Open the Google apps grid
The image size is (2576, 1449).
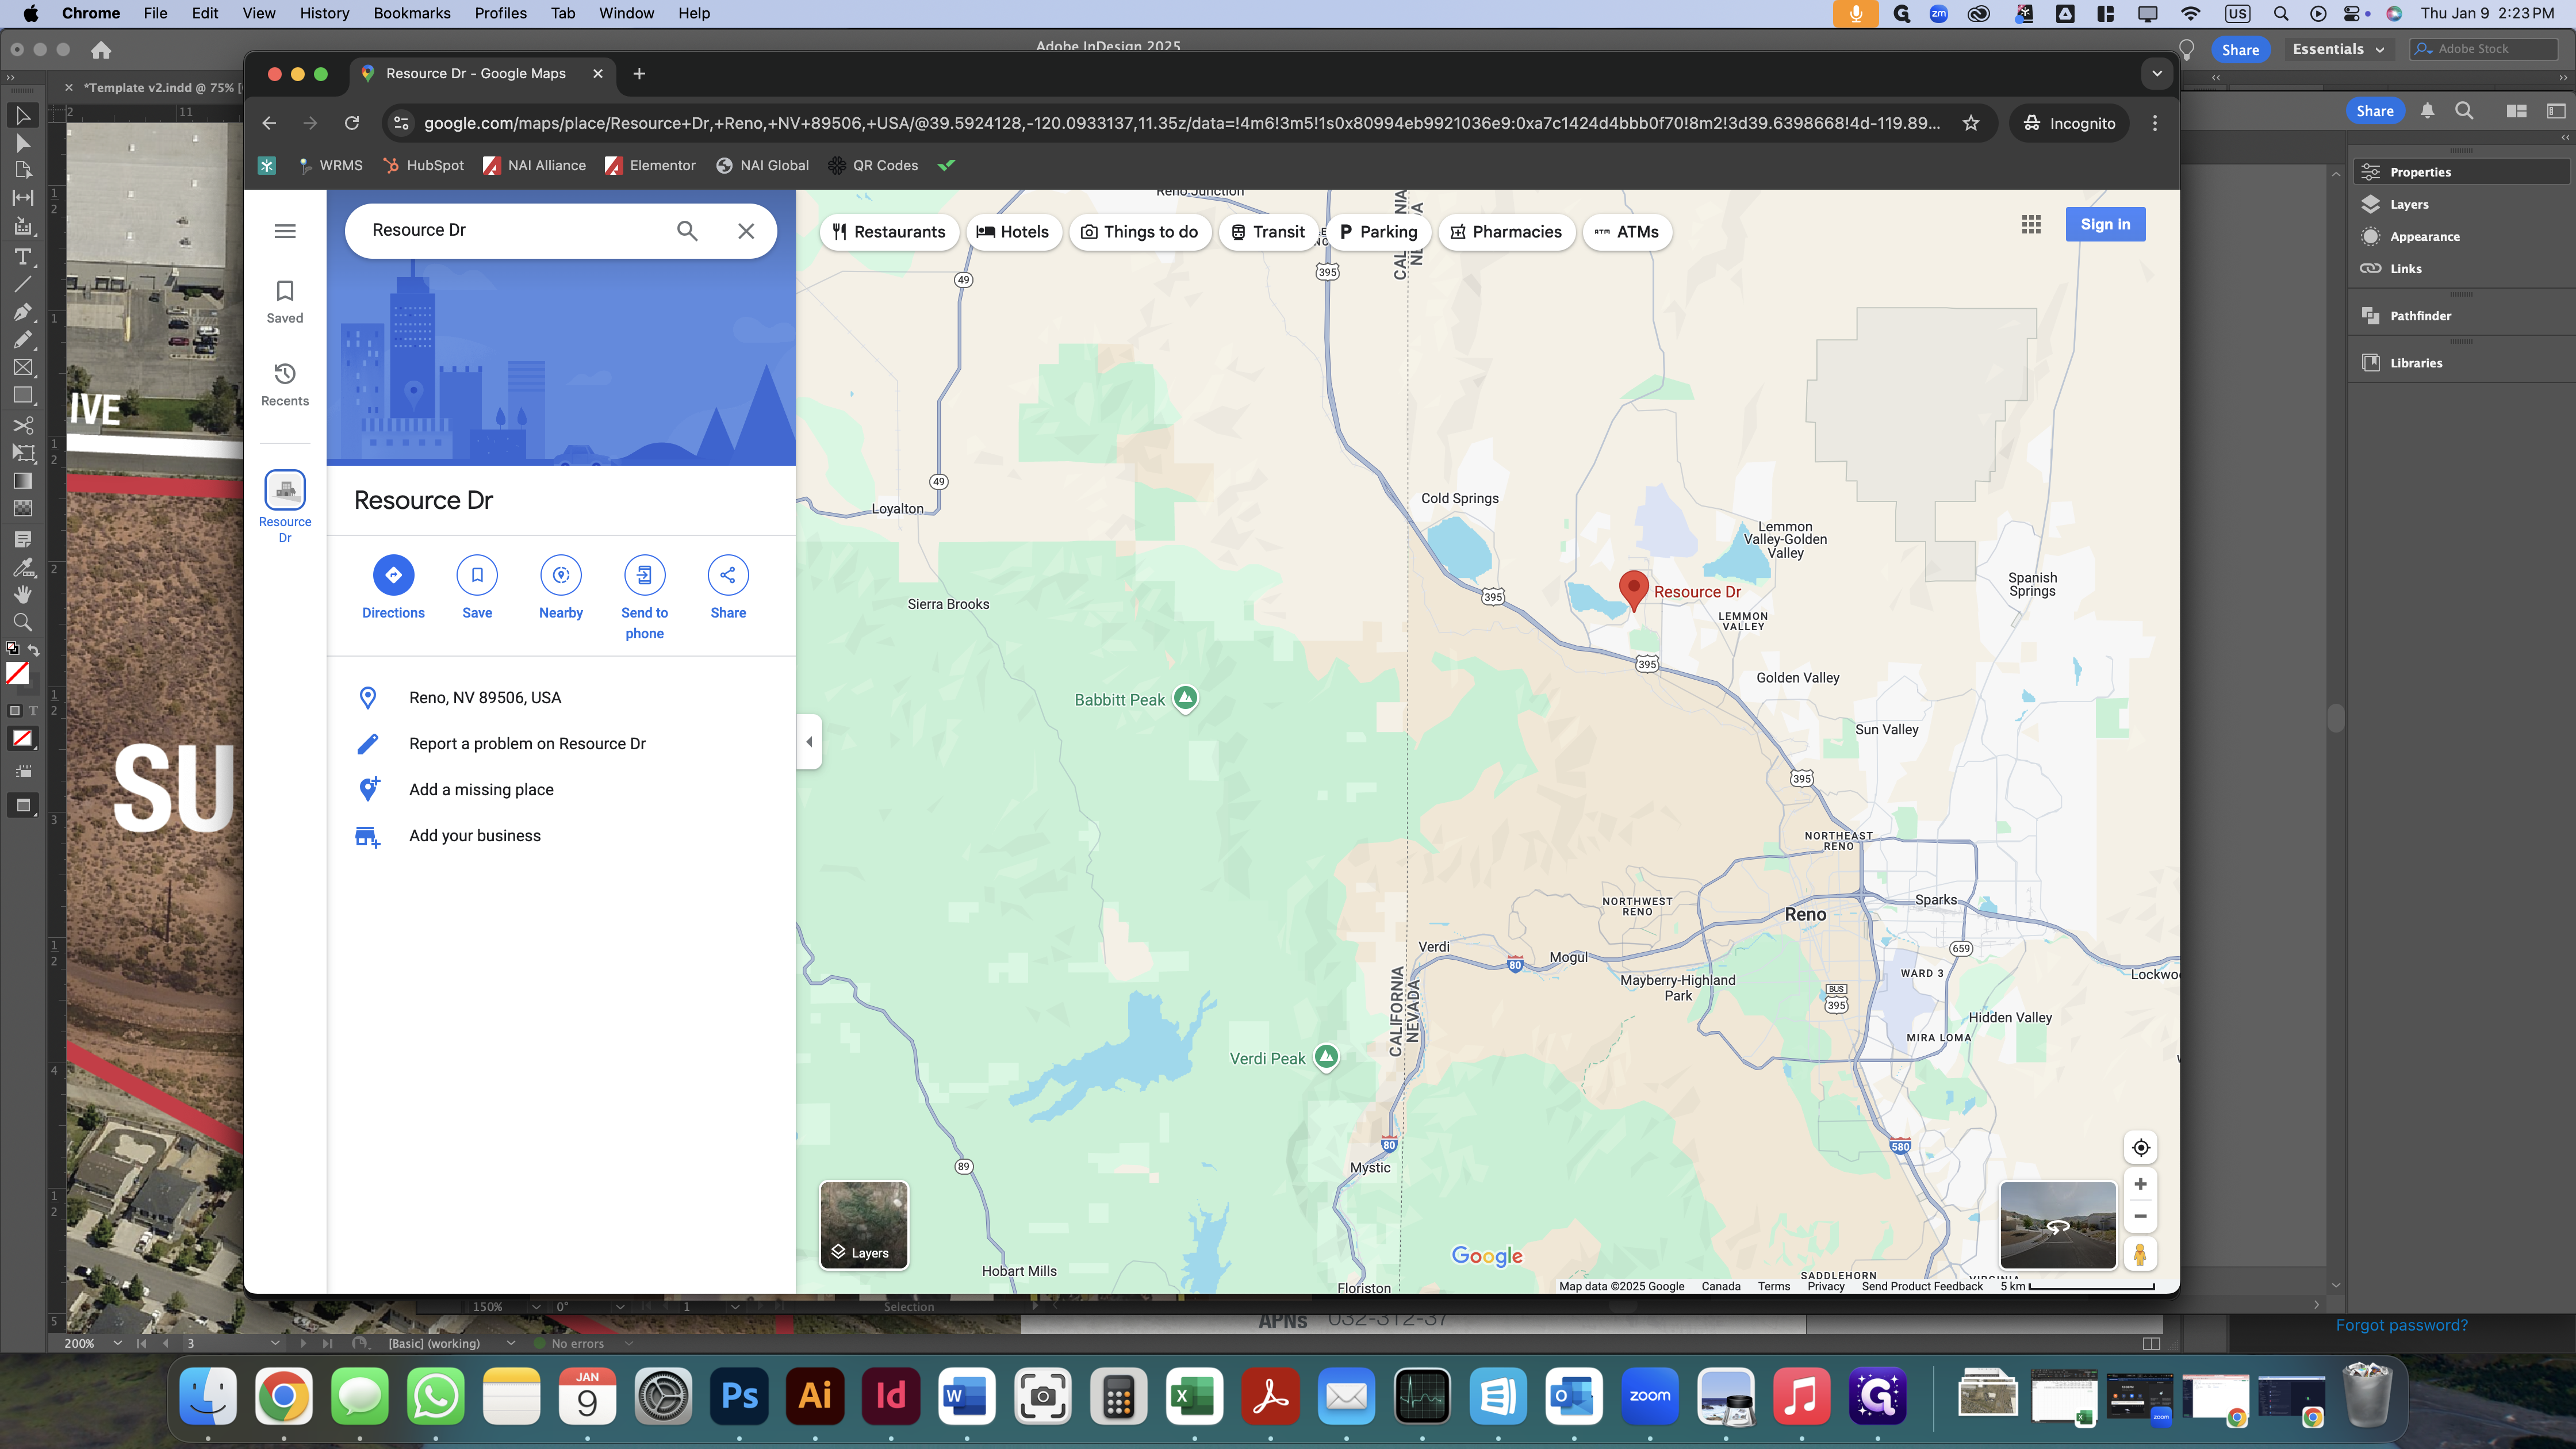coord(2031,225)
